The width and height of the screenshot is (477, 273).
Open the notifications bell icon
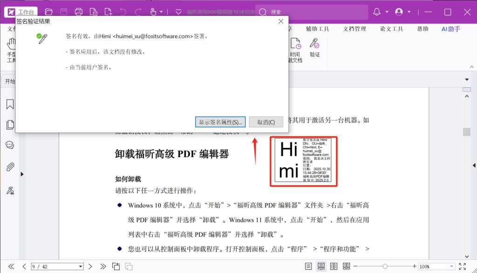376,12
